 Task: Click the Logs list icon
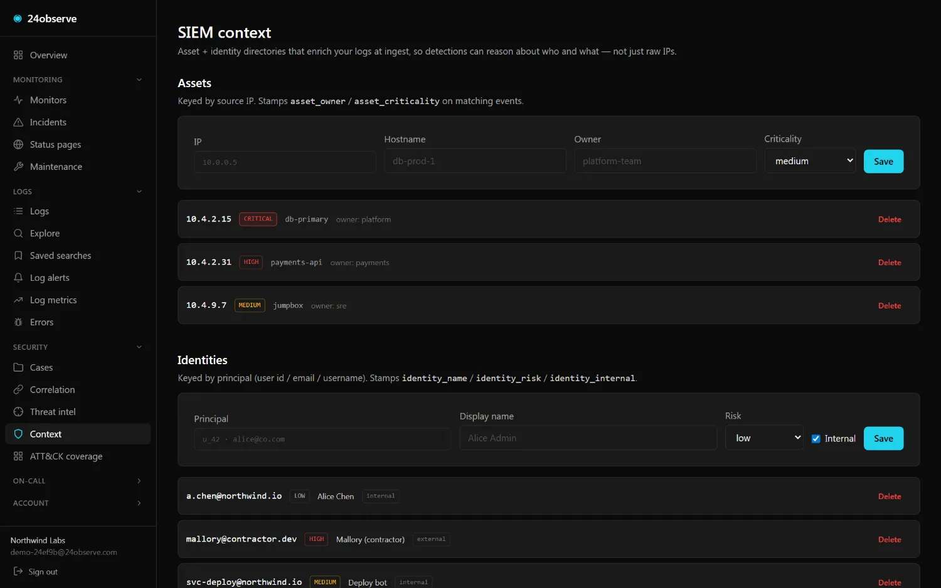(18, 211)
